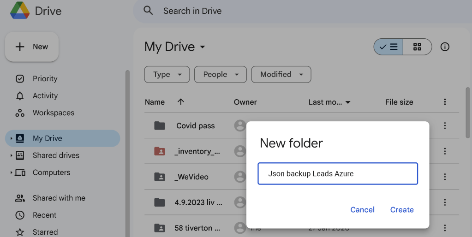
Task: Select the Covid pass folder row
Action: [302, 126]
